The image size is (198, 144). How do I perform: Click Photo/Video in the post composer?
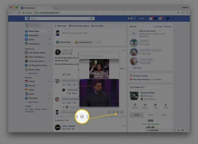pyautogui.click(x=63, y=42)
